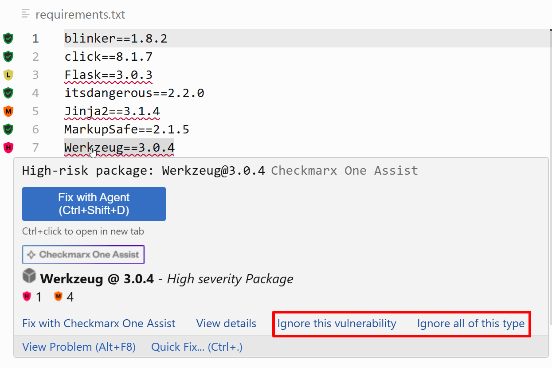Click yellow low-severity icon beside Flask line
The width and height of the screenshot is (552, 368).
(x=8, y=75)
